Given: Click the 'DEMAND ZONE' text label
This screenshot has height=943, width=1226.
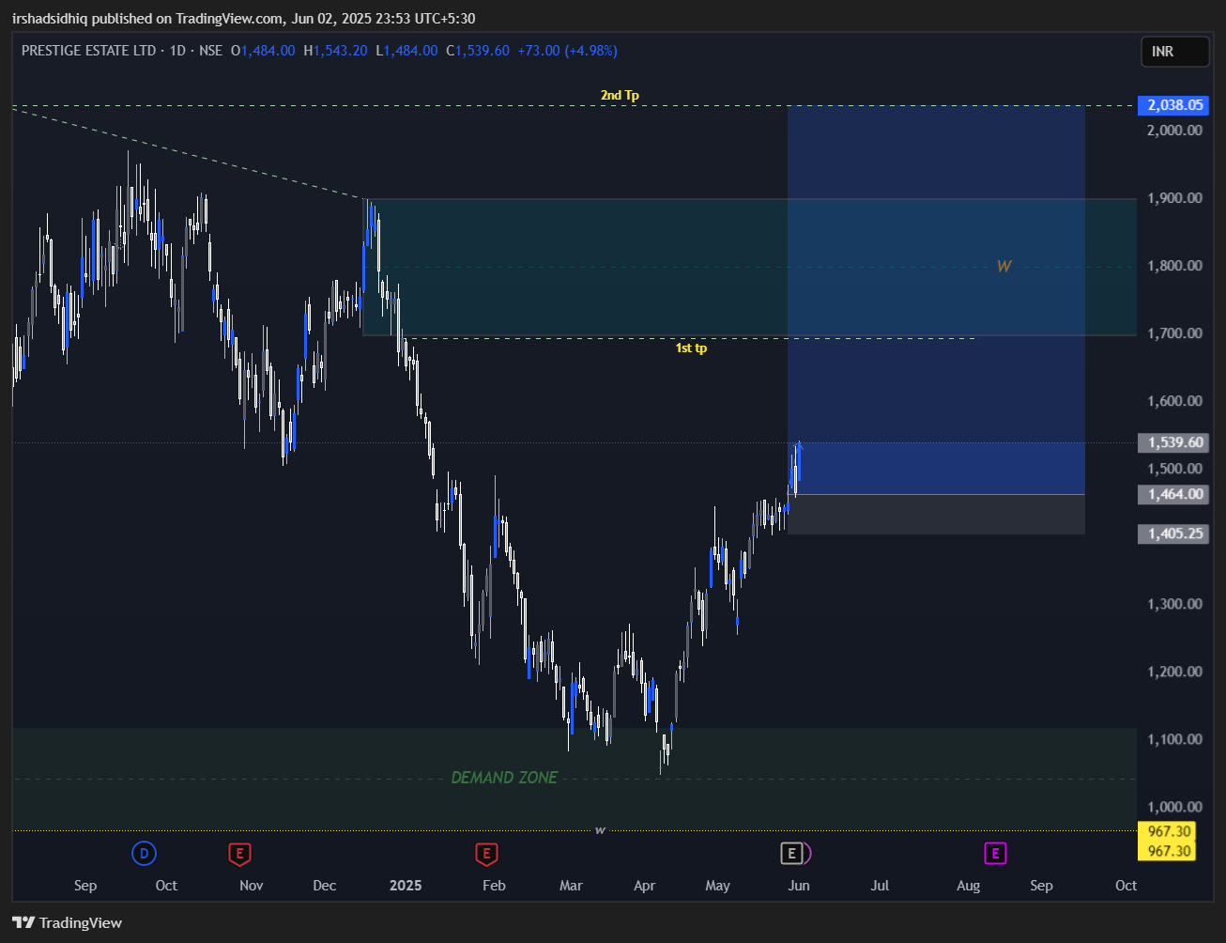Looking at the screenshot, I should [504, 778].
